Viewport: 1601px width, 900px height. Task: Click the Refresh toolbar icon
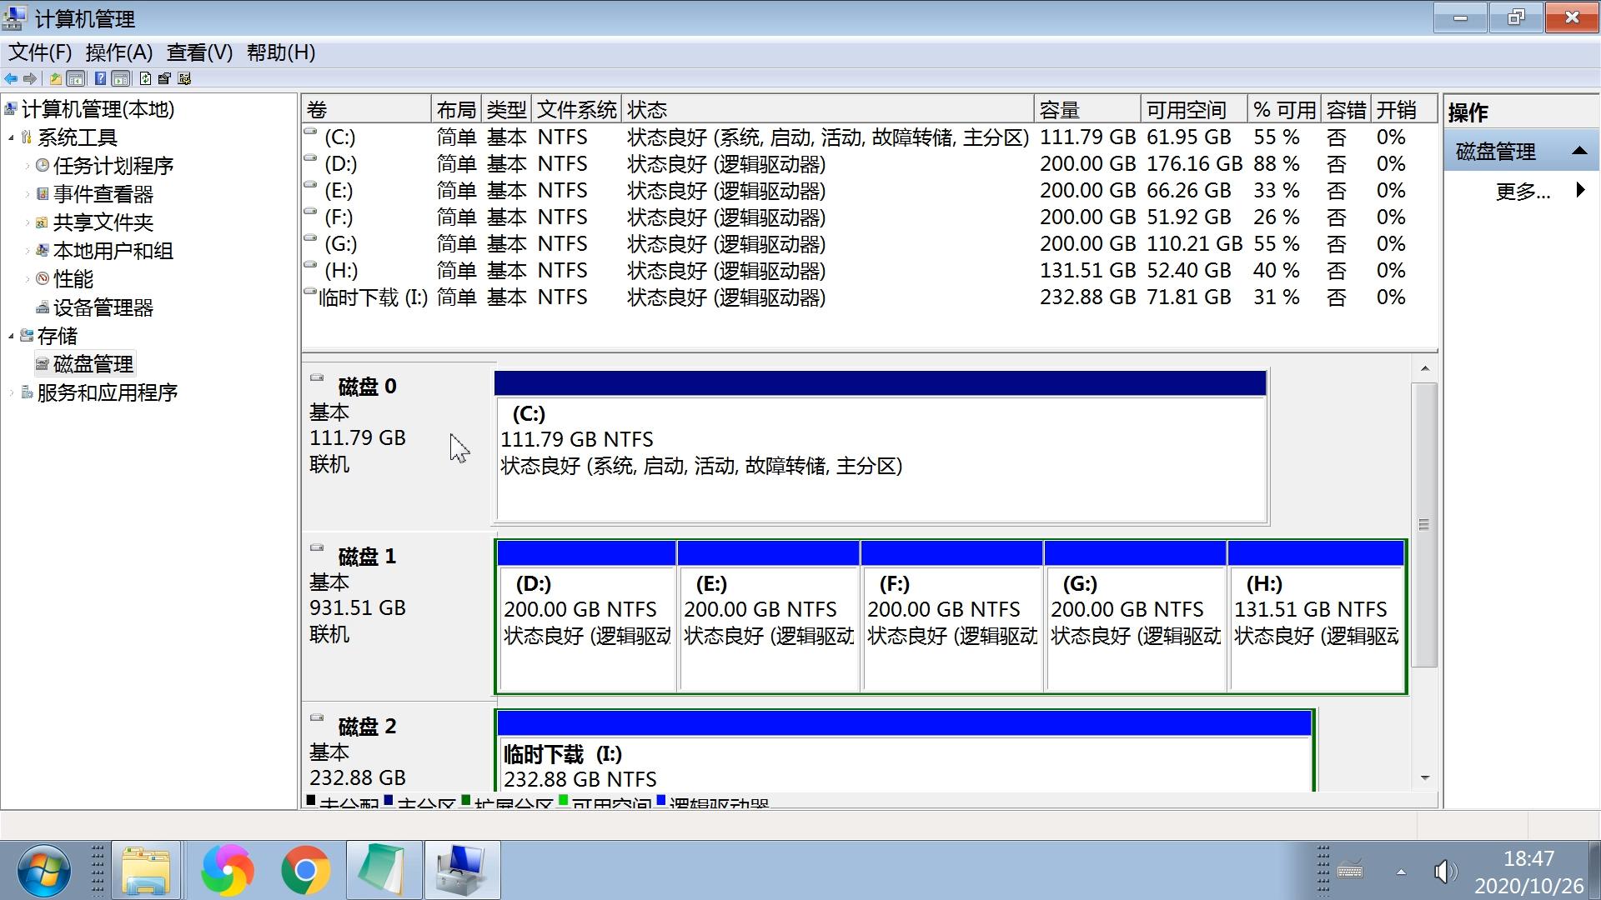145,78
